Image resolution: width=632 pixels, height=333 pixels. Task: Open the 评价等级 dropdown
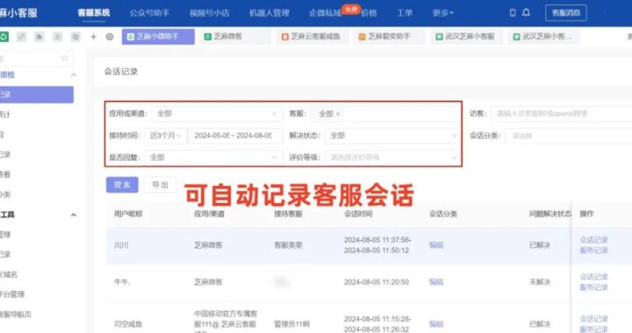pos(391,157)
